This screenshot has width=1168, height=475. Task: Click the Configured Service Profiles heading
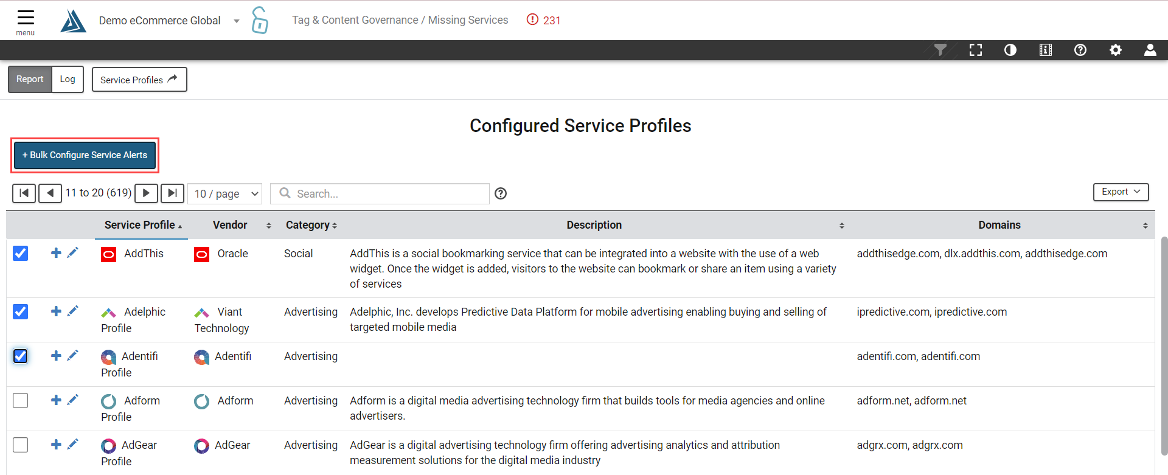coord(580,125)
